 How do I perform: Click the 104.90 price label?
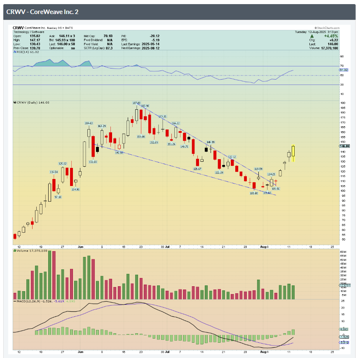[75, 189]
